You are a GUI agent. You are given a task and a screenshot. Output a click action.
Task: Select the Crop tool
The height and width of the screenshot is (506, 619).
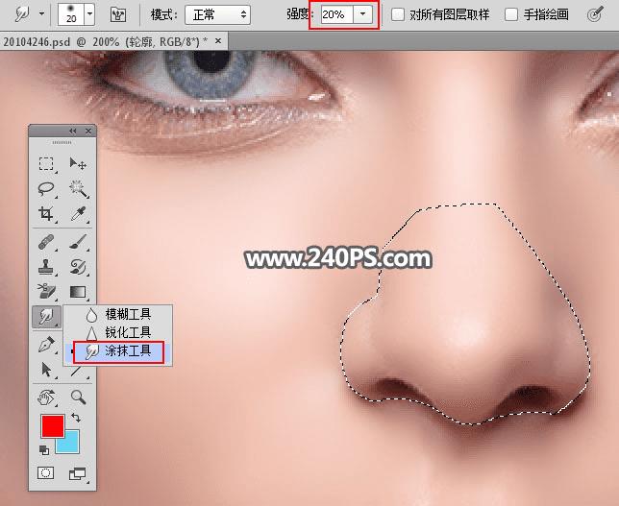click(46, 214)
